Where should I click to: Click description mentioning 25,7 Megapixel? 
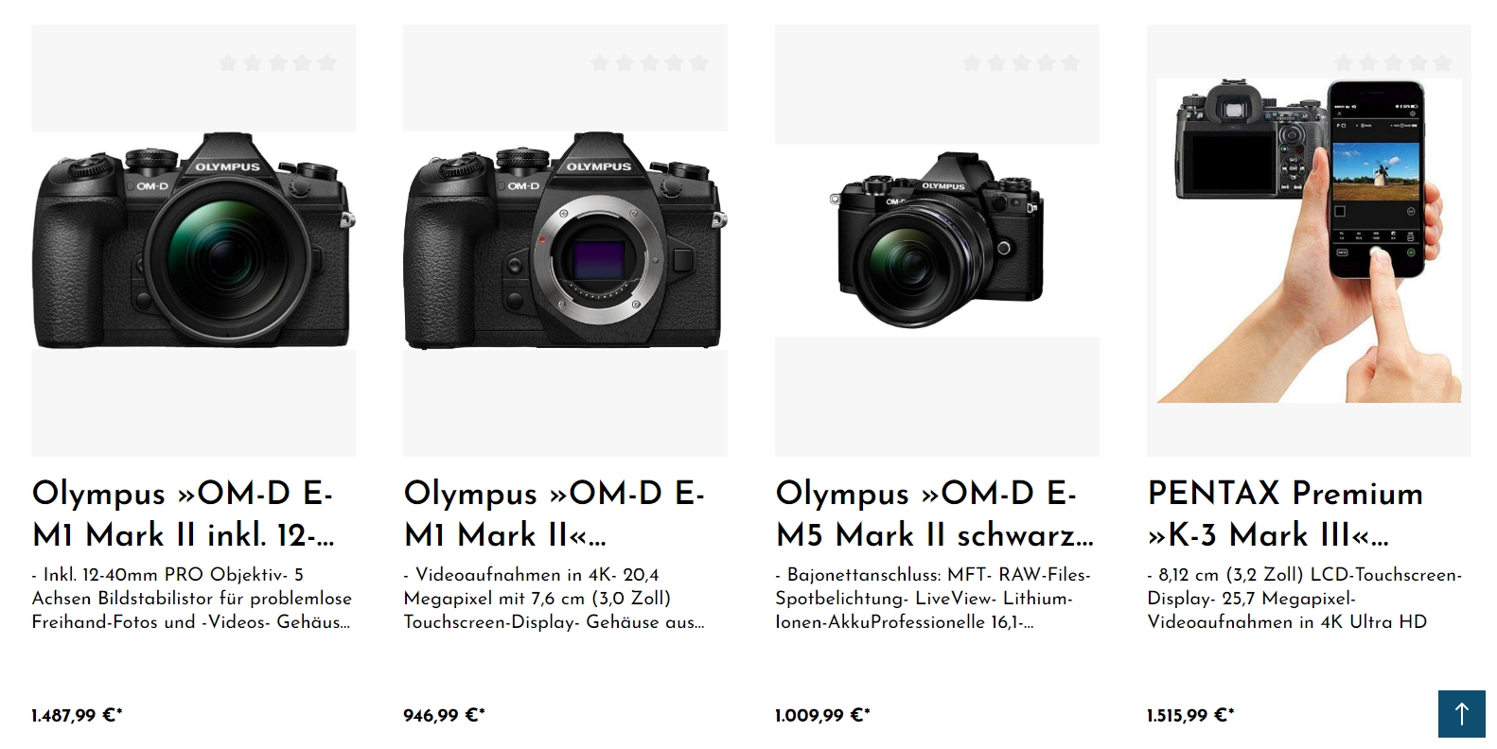(x=1305, y=599)
